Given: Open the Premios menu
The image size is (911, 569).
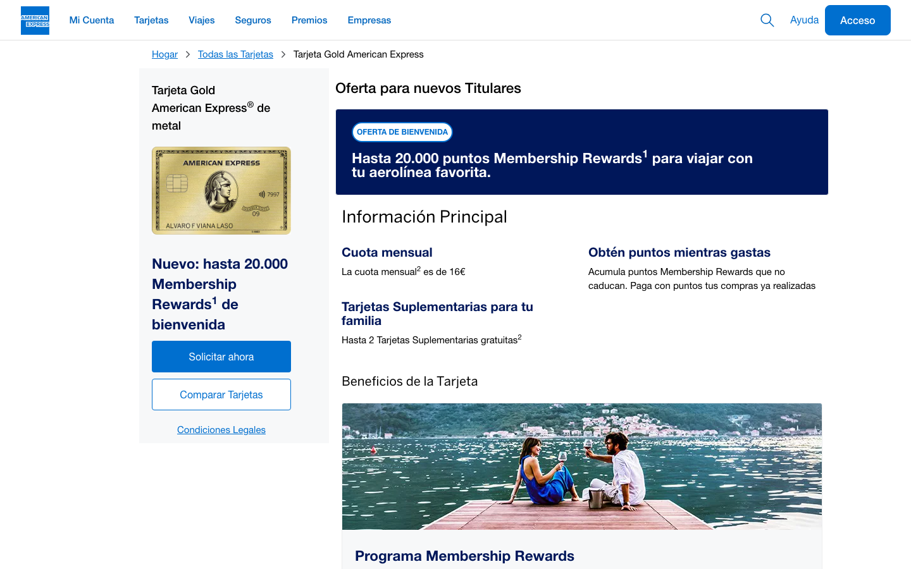Looking at the screenshot, I should 309,20.
